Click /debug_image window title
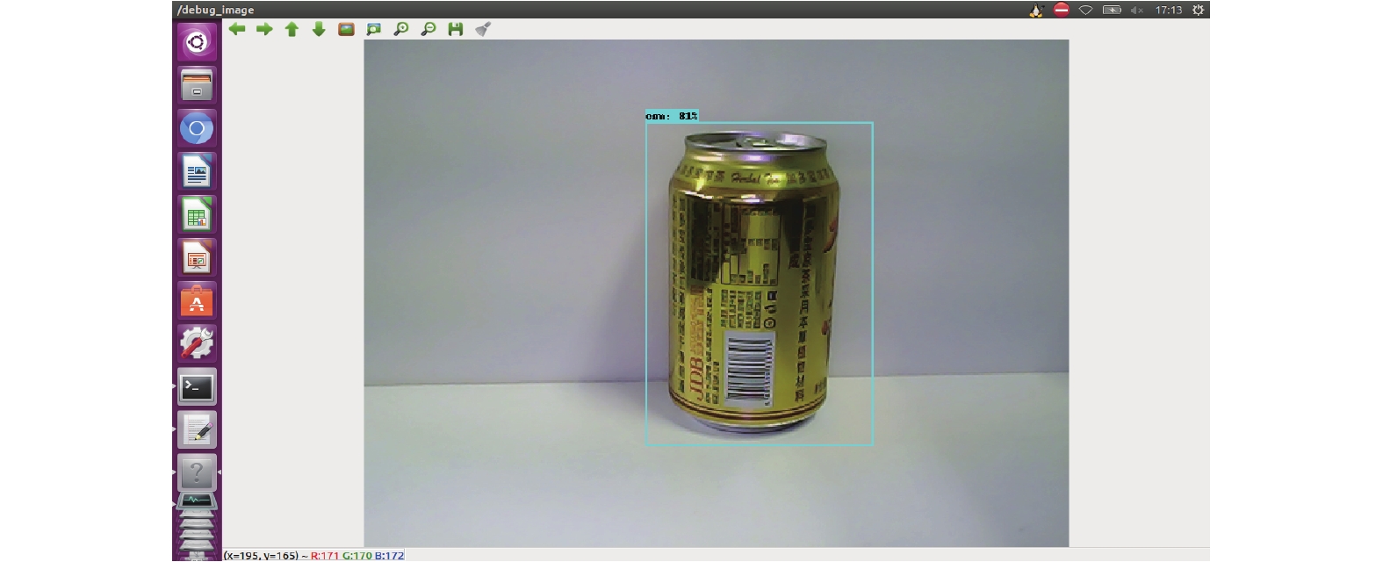Viewport: 1383px width, 562px height. click(x=216, y=10)
